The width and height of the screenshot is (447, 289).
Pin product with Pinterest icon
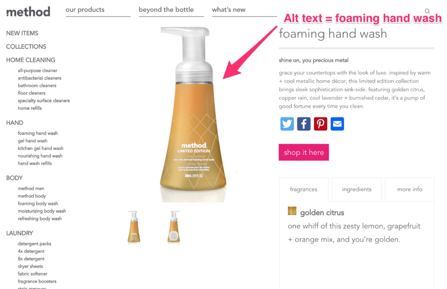click(x=320, y=124)
